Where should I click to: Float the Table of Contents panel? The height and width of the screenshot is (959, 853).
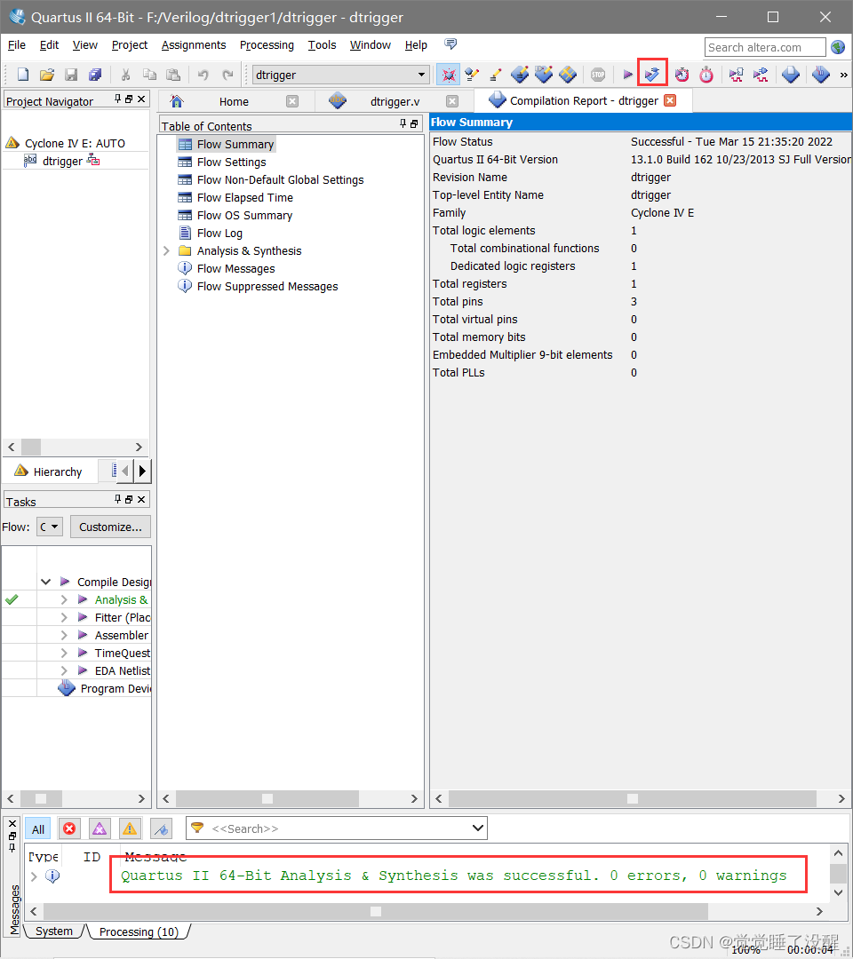[414, 123]
